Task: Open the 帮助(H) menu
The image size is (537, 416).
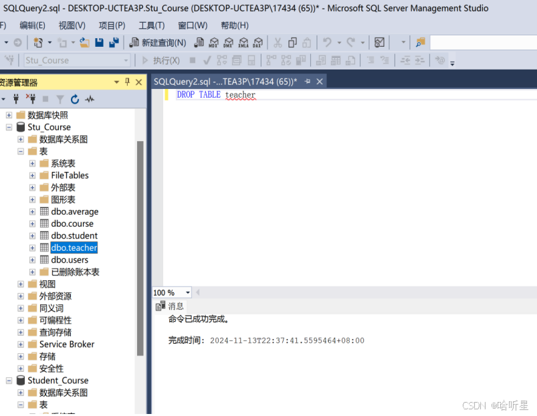Action: coord(235,25)
